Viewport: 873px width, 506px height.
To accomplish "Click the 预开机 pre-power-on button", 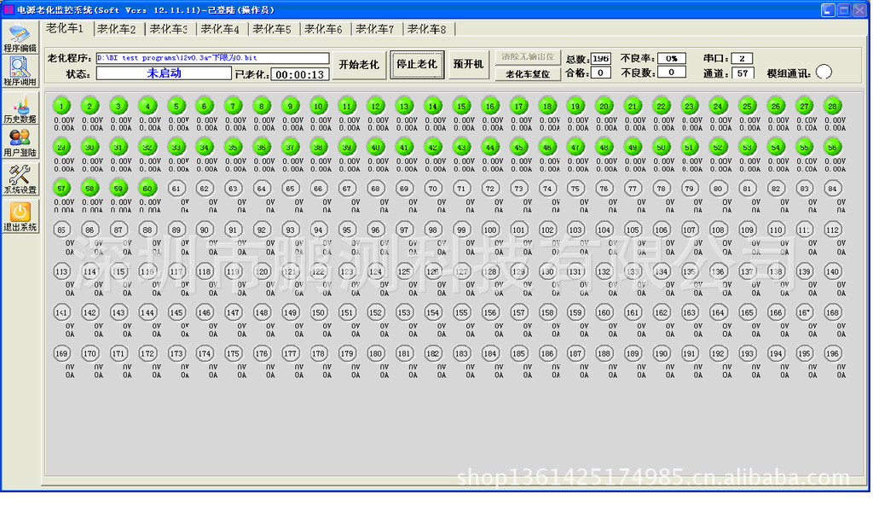I will coord(468,64).
